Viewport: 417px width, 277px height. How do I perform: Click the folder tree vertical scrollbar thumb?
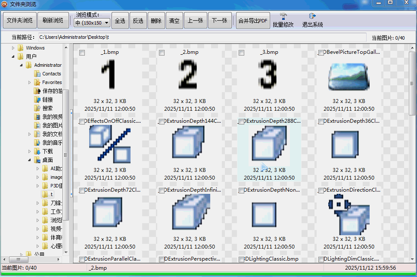tap(65, 155)
